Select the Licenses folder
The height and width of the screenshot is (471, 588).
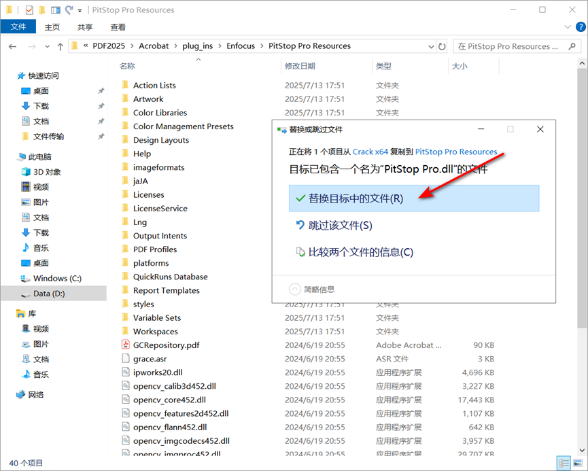coord(148,194)
